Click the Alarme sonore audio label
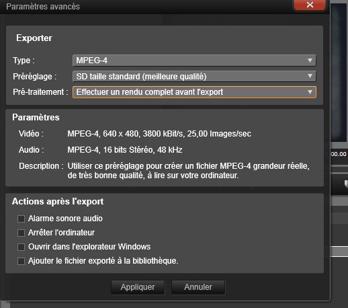The image size is (348, 308). [x=65, y=219]
